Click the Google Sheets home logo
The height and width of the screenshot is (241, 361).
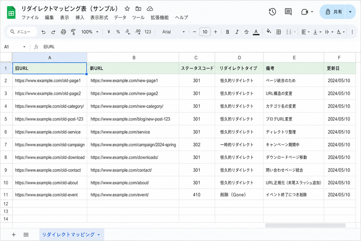(11, 13)
